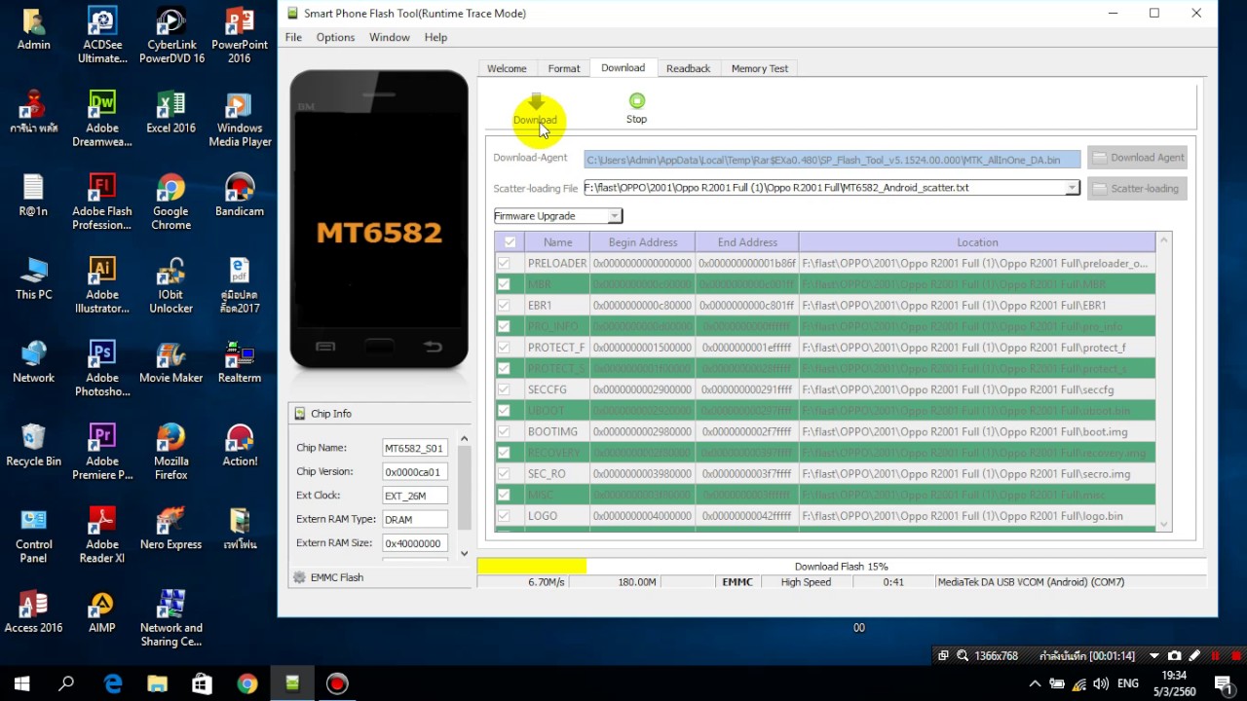
Task: Open ACDSee Ultimate desktop icon
Action: tap(102, 35)
